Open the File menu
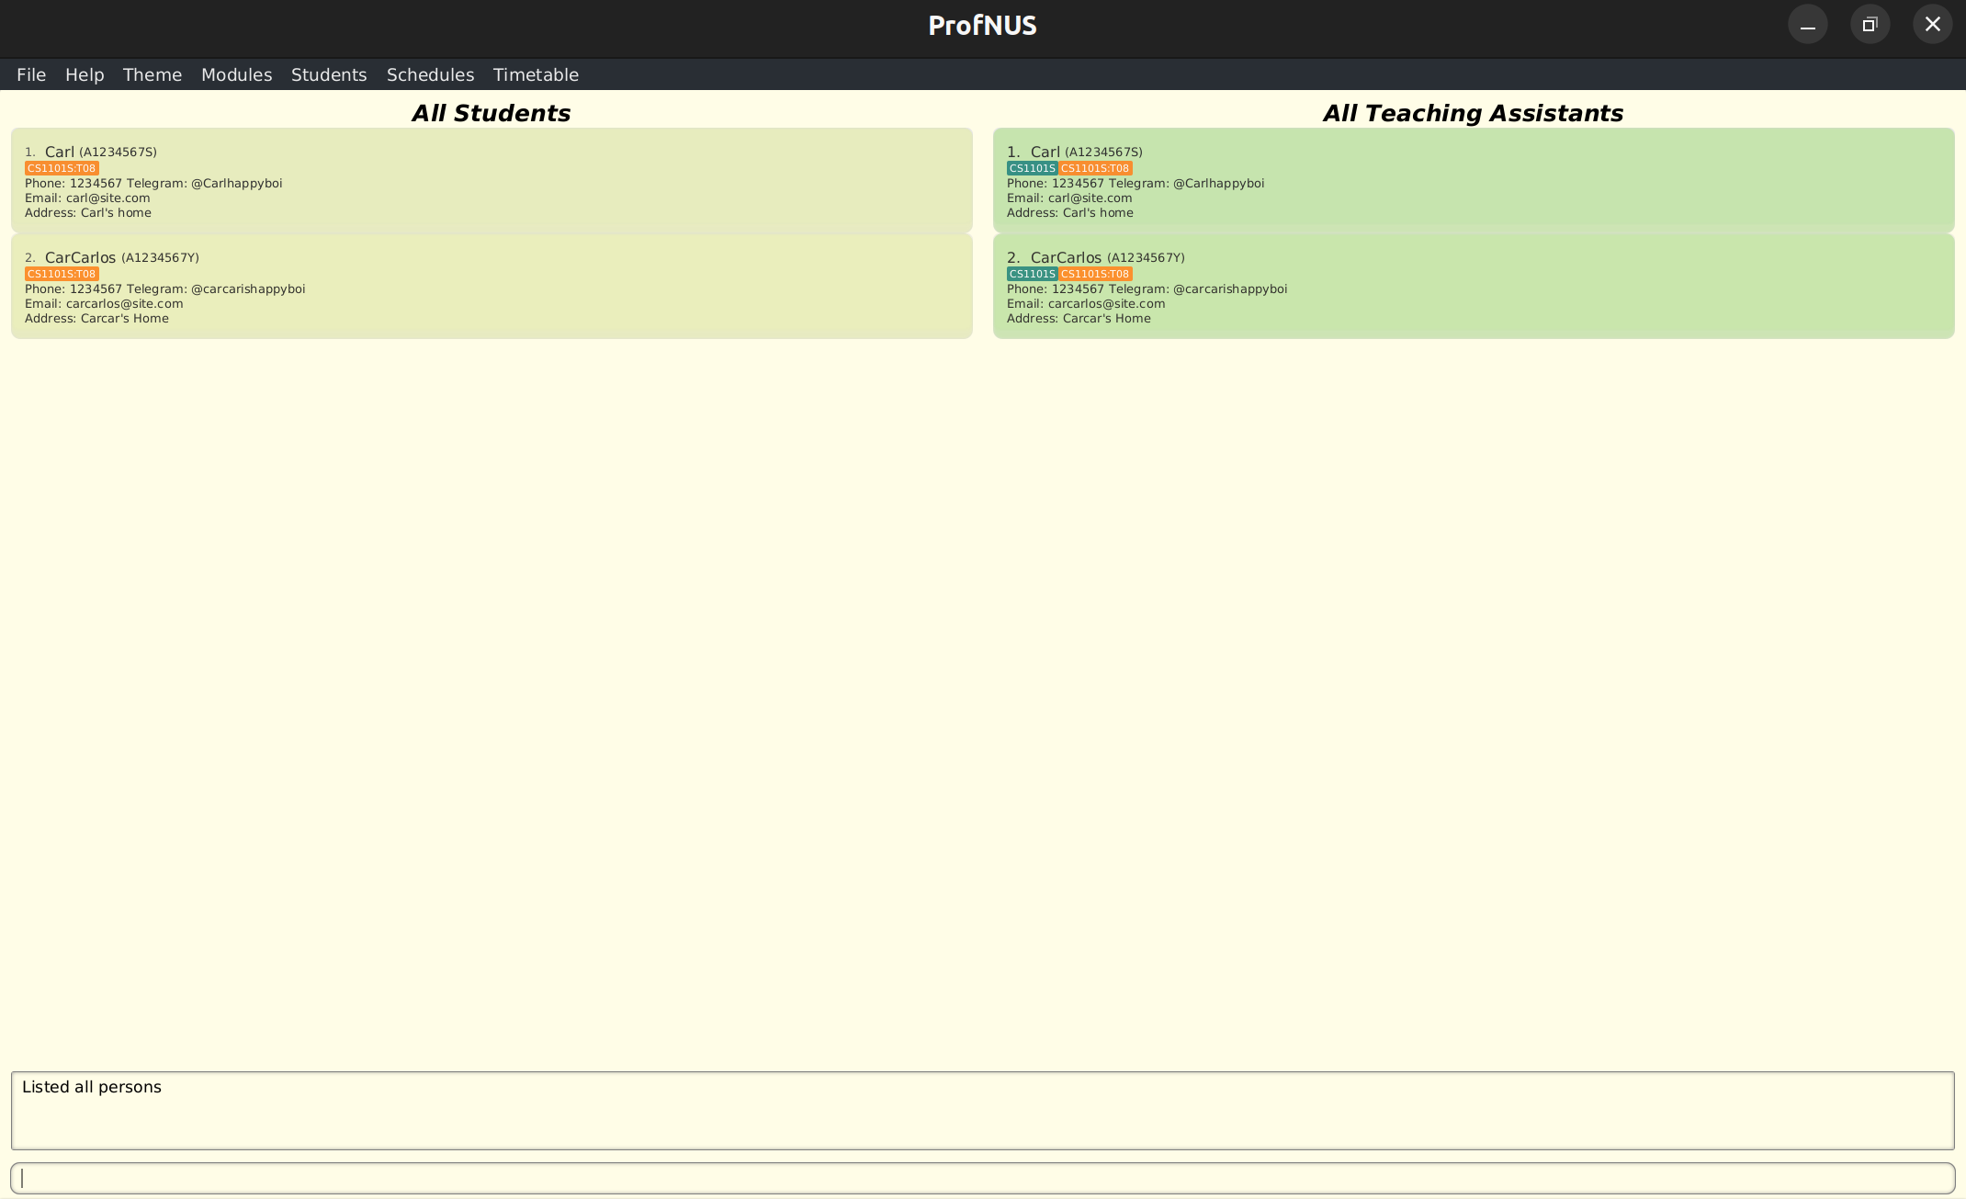Screen dimensions: 1966x1199 click(31, 74)
